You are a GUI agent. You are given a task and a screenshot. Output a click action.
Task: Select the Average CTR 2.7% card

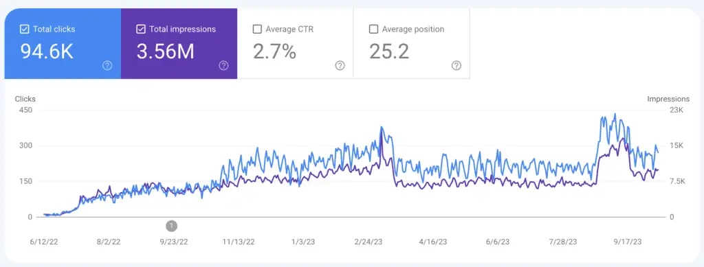pyautogui.click(x=296, y=43)
